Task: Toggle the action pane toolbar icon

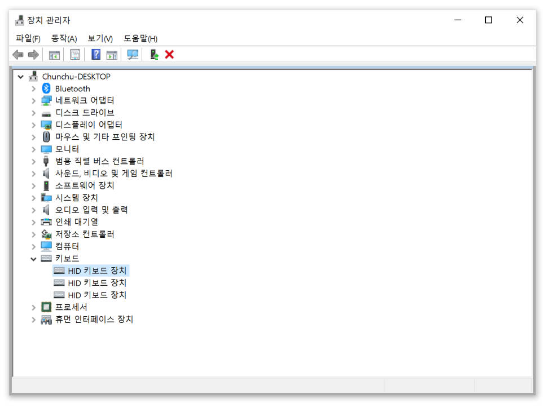Action: click(112, 55)
